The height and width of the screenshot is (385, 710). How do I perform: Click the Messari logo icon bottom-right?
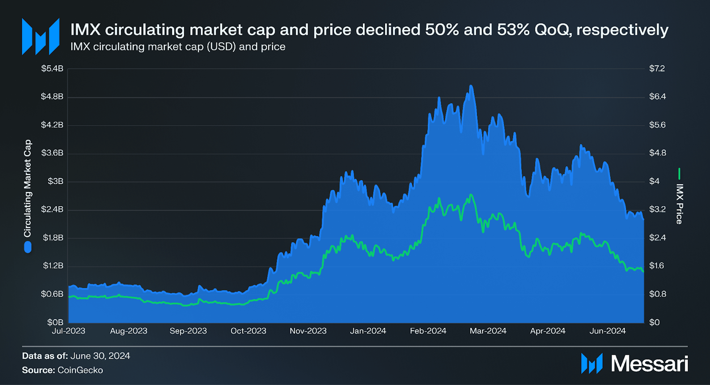coord(592,363)
